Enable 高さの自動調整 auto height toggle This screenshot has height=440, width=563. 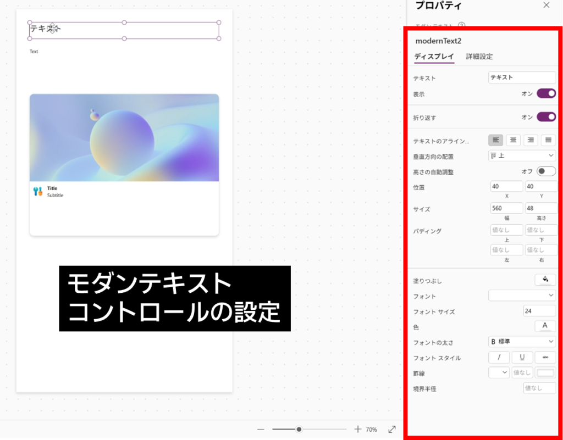(546, 171)
